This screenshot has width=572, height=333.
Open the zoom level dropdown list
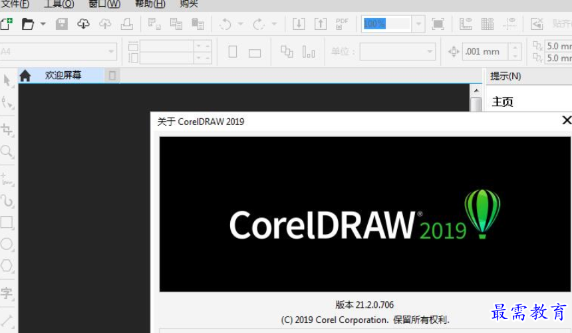(x=418, y=24)
